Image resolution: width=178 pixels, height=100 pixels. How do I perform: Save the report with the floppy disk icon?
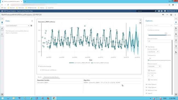coord(171,15)
